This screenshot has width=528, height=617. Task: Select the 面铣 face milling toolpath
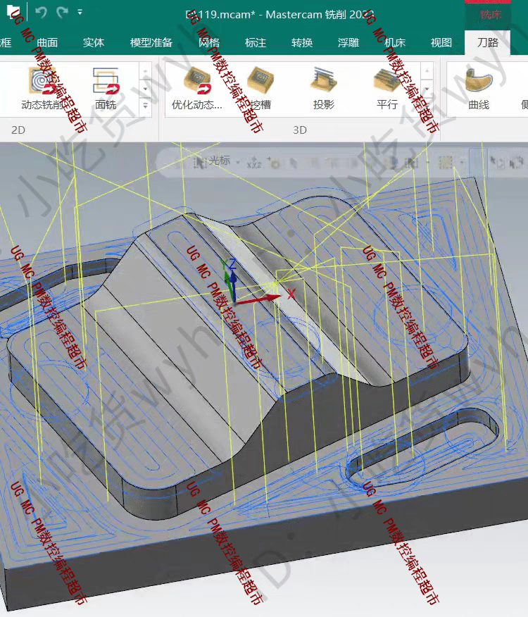[106, 88]
